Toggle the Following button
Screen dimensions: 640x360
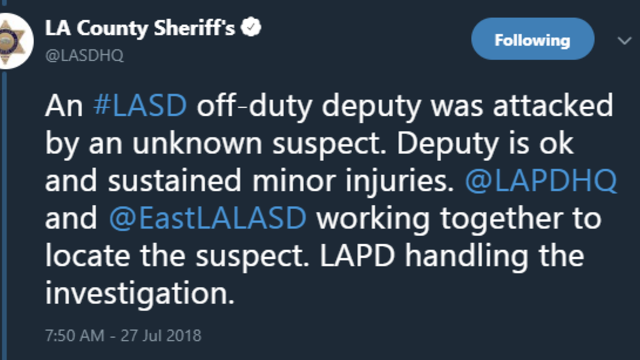[x=532, y=41]
